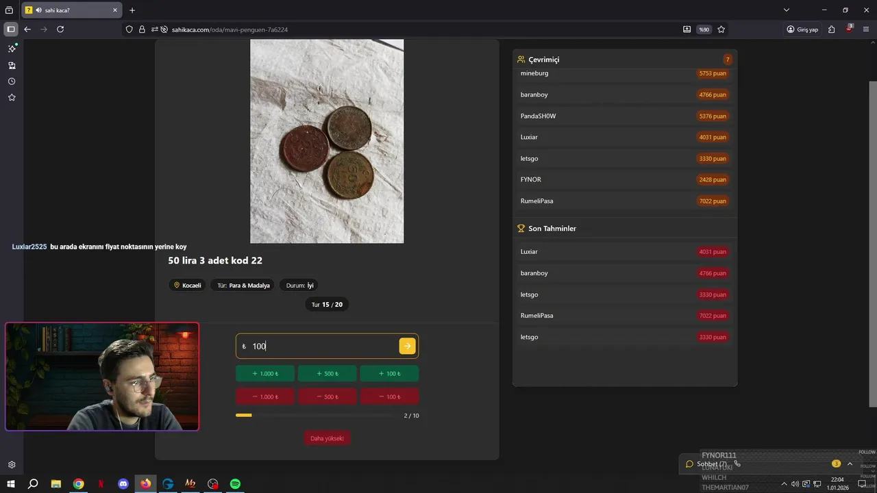Add 500 ₺ to the guess

(327, 374)
